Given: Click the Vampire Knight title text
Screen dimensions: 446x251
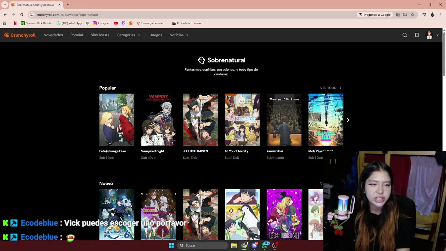Looking at the screenshot, I should [x=153, y=151].
